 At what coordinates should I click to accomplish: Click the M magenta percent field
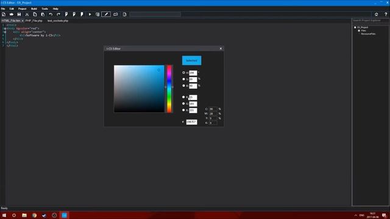click(x=213, y=114)
